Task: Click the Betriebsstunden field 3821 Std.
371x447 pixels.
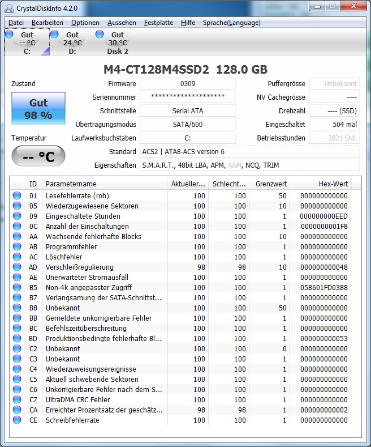Action: pos(334,138)
